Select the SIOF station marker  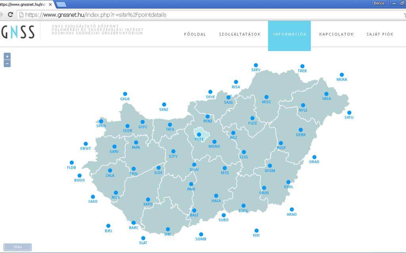tap(159, 168)
